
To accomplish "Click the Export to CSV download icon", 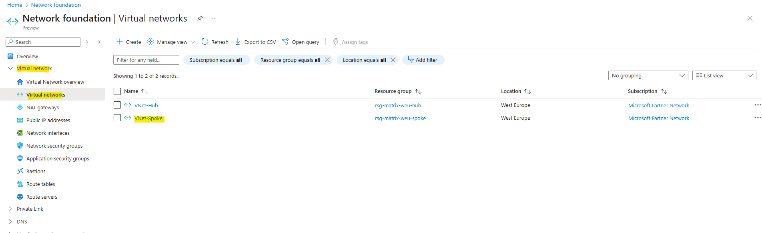I will (238, 41).
